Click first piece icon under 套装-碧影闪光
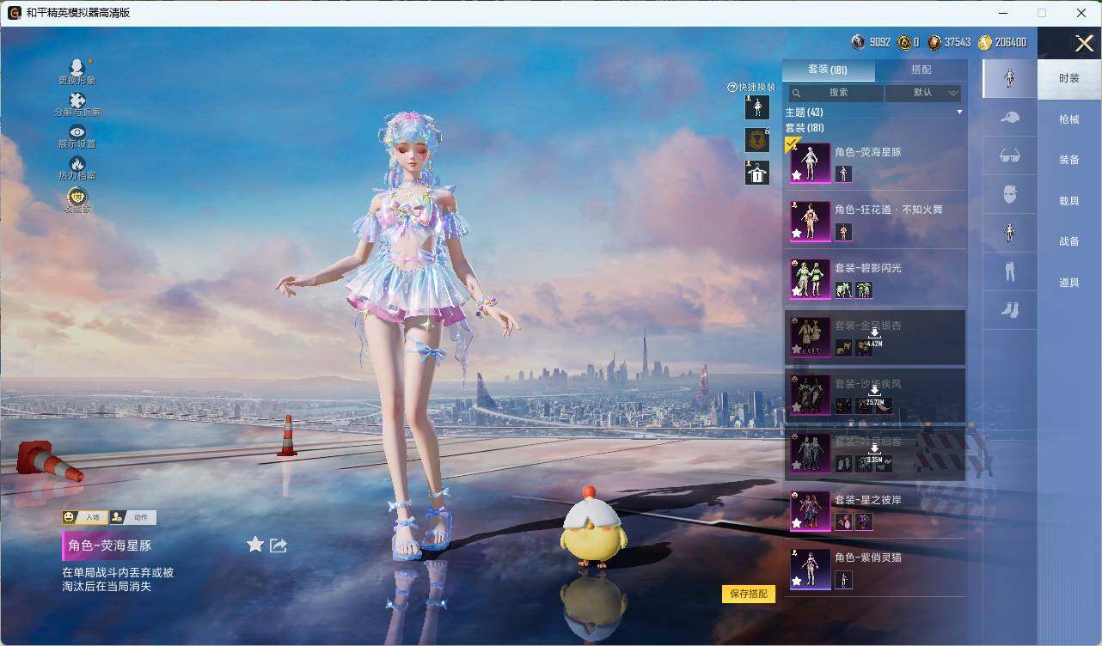 pyautogui.click(x=843, y=289)
